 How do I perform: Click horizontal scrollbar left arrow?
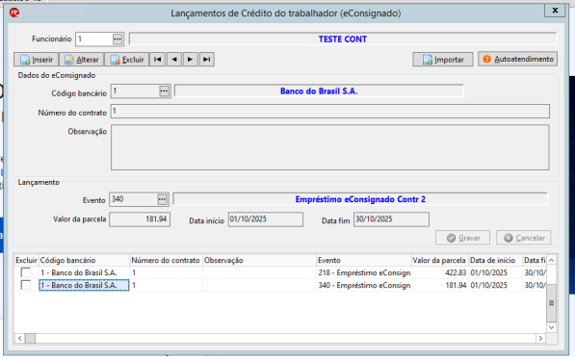20,338
